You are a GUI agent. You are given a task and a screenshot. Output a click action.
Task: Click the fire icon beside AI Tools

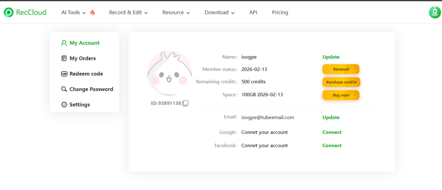pos(92,13)
